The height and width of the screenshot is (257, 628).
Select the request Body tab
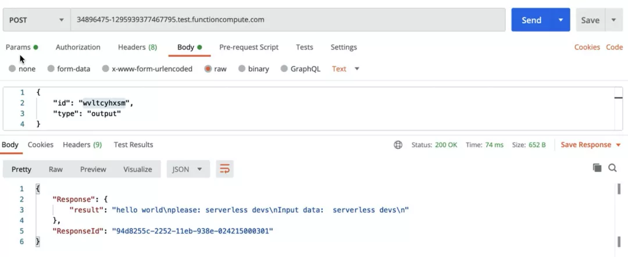(190, 47)
